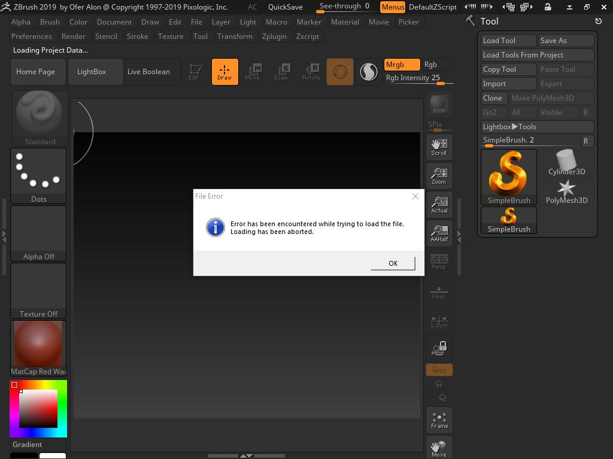This screenshot has height=459, width=613.
Task: Click the Load Tool button
Action: 508,41
